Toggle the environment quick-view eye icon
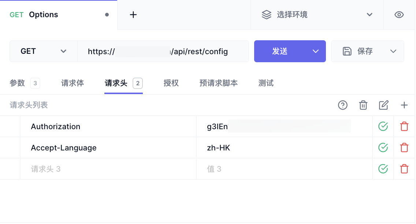 399,15
